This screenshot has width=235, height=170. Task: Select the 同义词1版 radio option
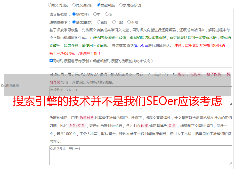pyautogui.click(x=50, y=5)
